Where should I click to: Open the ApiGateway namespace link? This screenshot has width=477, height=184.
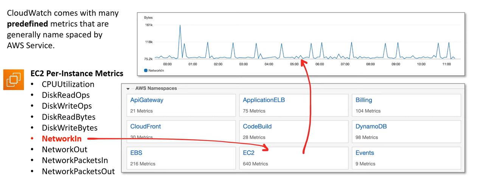147,100
